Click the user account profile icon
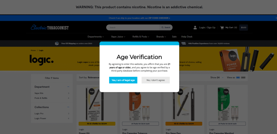277x134 pixels. [195, 28]
